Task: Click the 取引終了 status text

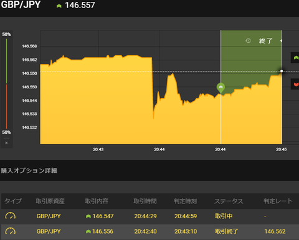Action: (227, 231)
